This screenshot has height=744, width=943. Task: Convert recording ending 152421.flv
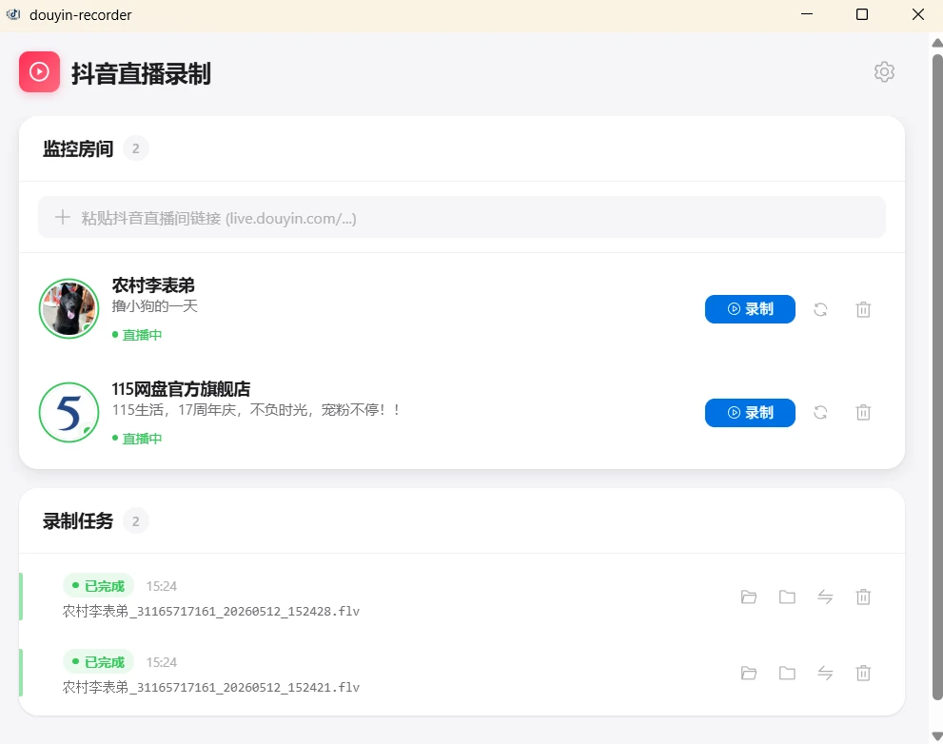pyautogui.click(x=825, y=673)
